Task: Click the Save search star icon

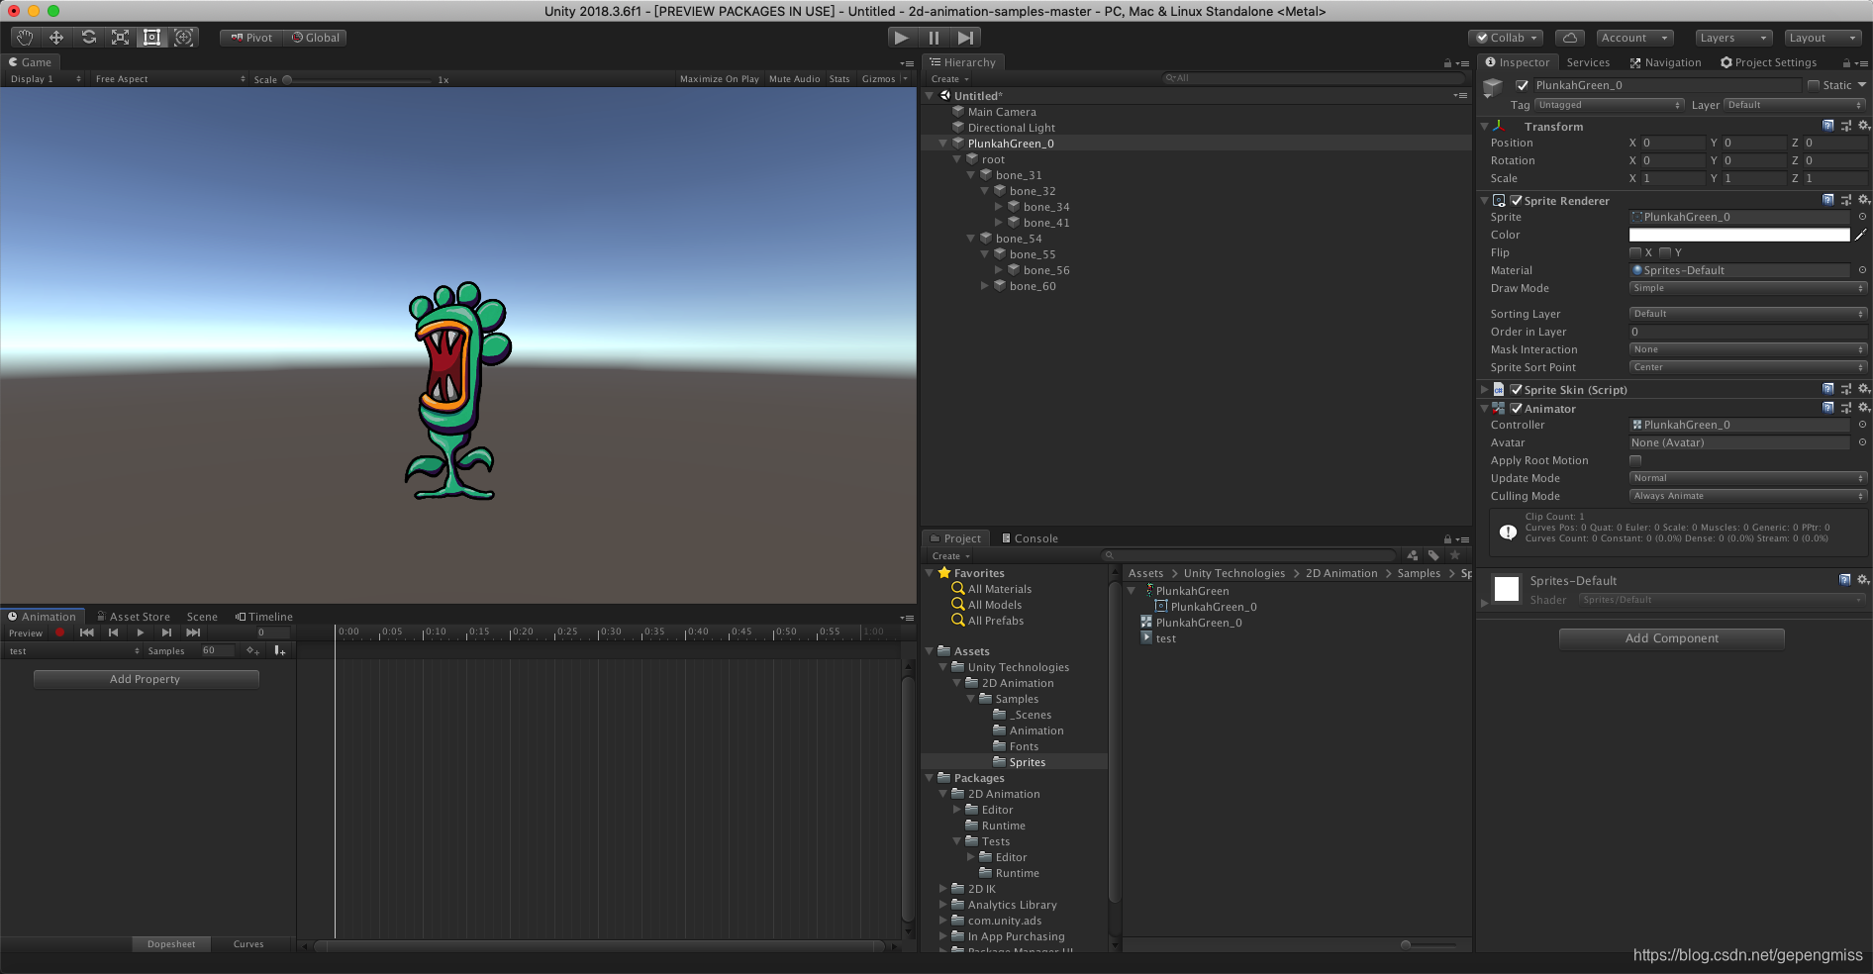Action: click(1455, 555)
